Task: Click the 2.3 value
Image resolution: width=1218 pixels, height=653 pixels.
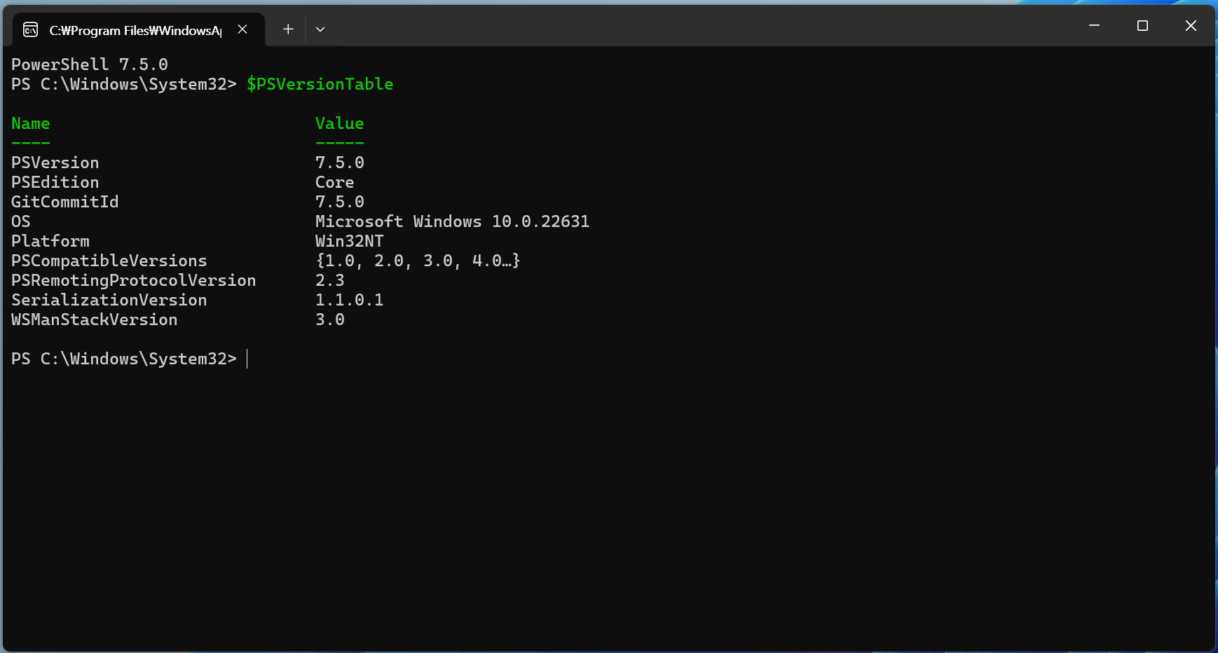Action: pos(330,280)
